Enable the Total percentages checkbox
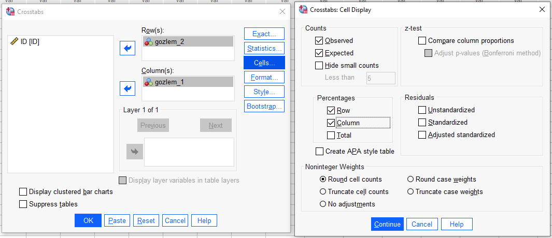 [x=332, y=136]
